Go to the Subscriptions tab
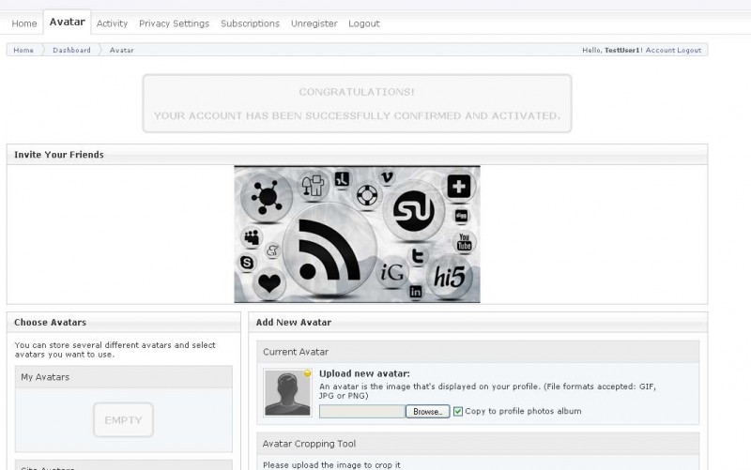 coord(250,23)
